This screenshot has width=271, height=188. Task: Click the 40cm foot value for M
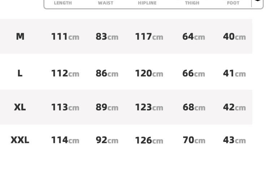coord(235,36)
